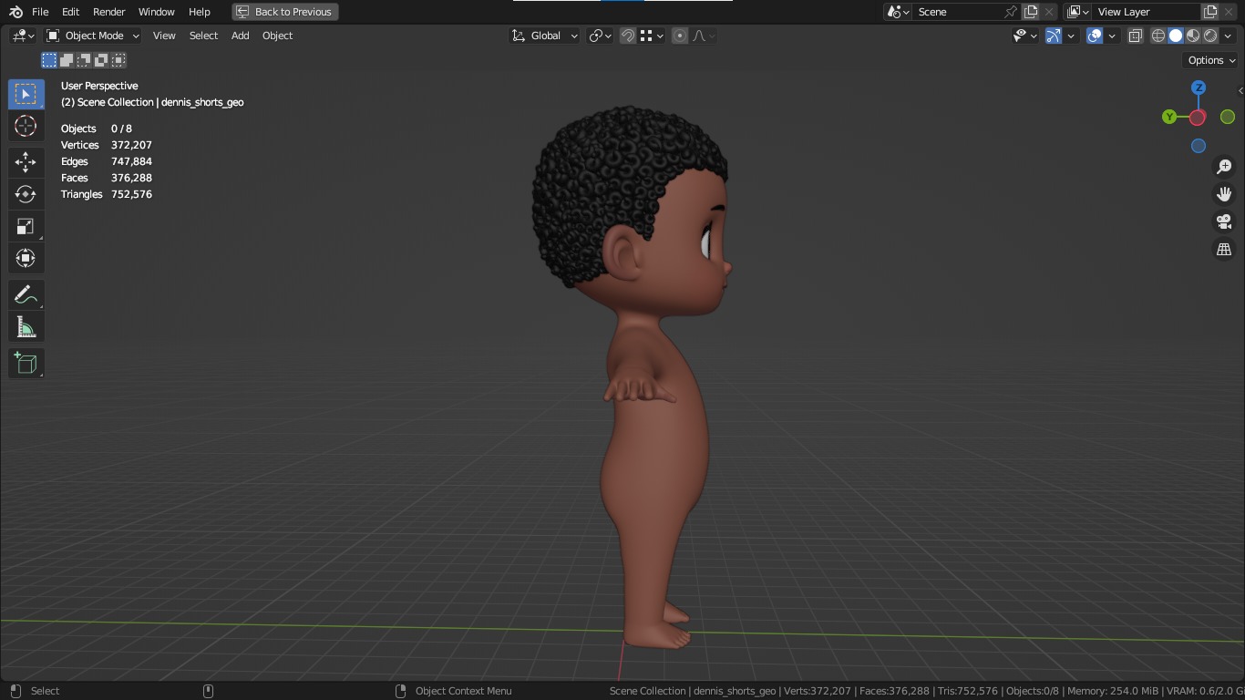The width and height of the screenshot is (1245, 700).
Task: Click the Scene name field
Action: pos(958,12)
